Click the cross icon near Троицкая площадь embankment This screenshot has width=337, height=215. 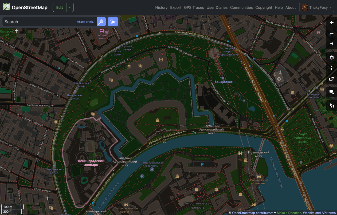click(x=301, y=162)
